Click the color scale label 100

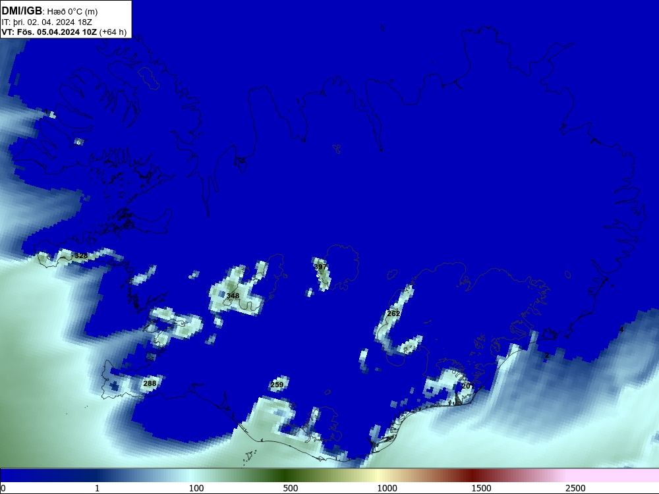[196, 488]
